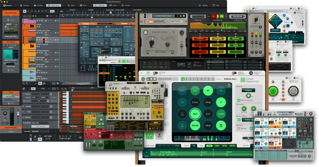Select pattern 2 in Chord Sequencer
Screen dimensions: 319x167
pos(186,79)
